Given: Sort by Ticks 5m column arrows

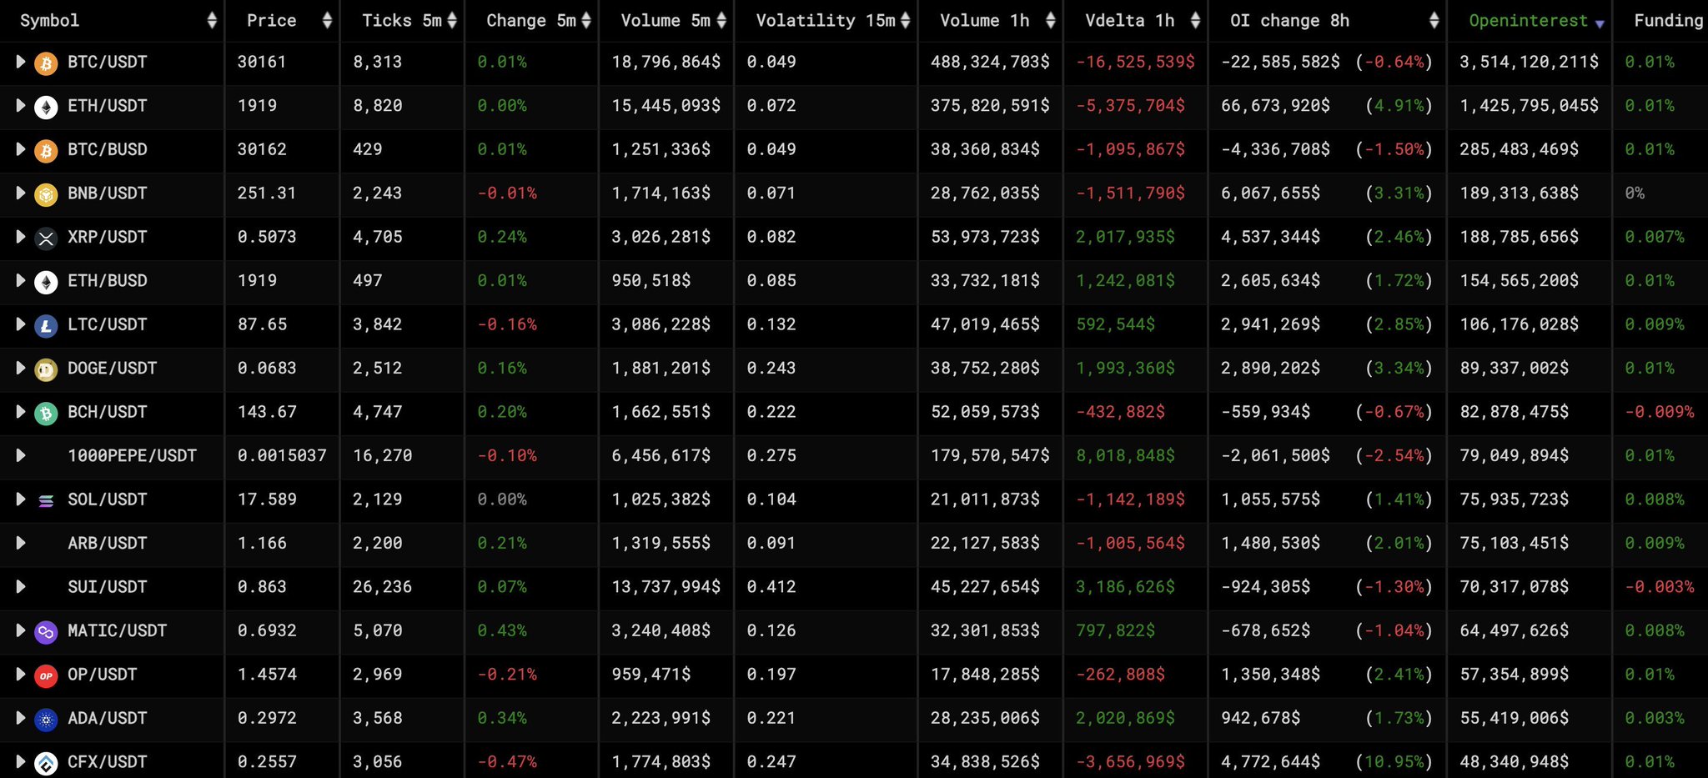Looking at the screenshot, I should [x=452, y=21].
